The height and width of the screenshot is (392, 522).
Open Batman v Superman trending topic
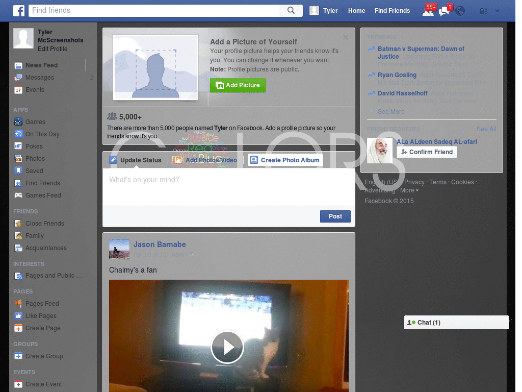pos(421,53)
